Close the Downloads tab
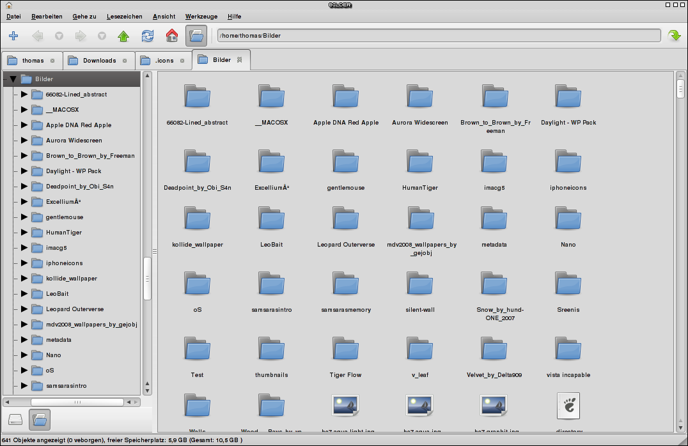 (x=125, y=61)
